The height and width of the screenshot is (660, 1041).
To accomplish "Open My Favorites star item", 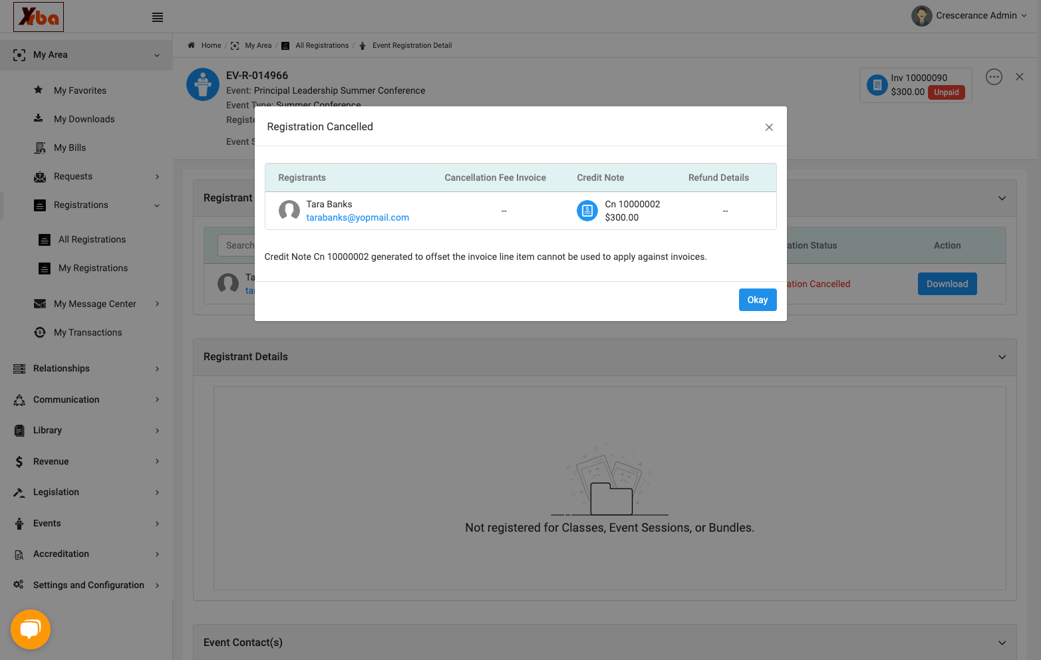I will pos(80,90).
